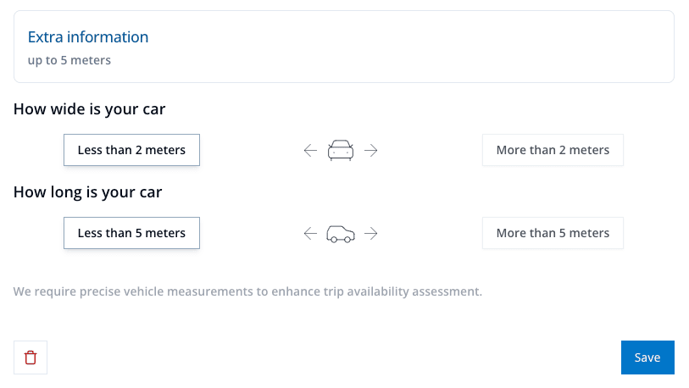Click right arrow beside the side-view car
This screenshot has width=689, height=388.
(370, 234)
